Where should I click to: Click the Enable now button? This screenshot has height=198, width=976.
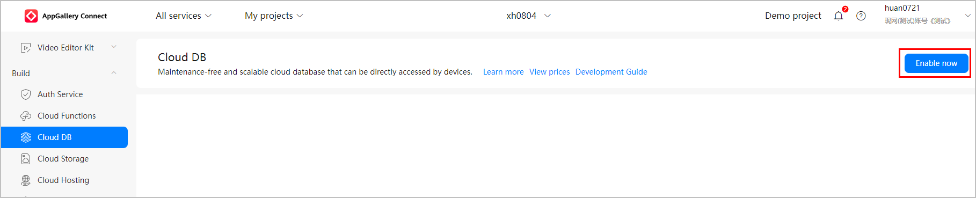[936, 63]
